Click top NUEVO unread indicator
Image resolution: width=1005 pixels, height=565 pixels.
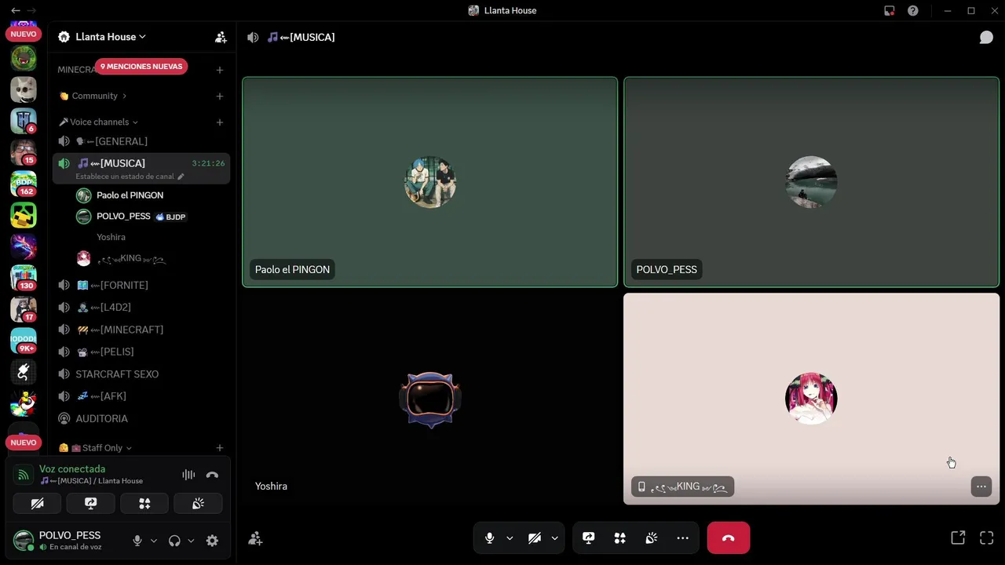(x=24, y=35)
